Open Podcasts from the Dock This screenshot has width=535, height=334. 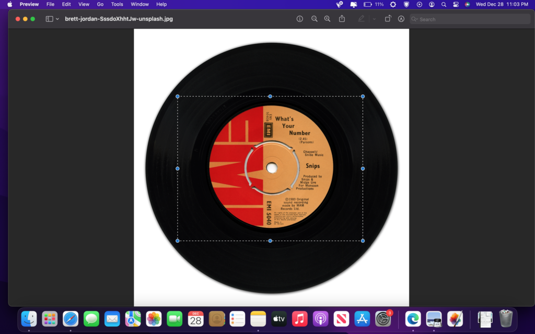click(x=321, y=319)
